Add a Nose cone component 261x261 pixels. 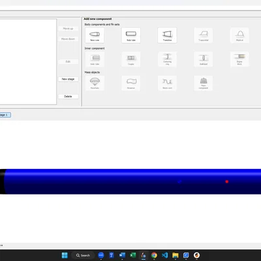[x=95, y=35]
